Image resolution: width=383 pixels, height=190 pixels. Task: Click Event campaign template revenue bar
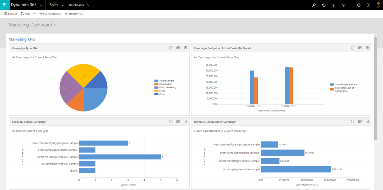coord(283,153)
